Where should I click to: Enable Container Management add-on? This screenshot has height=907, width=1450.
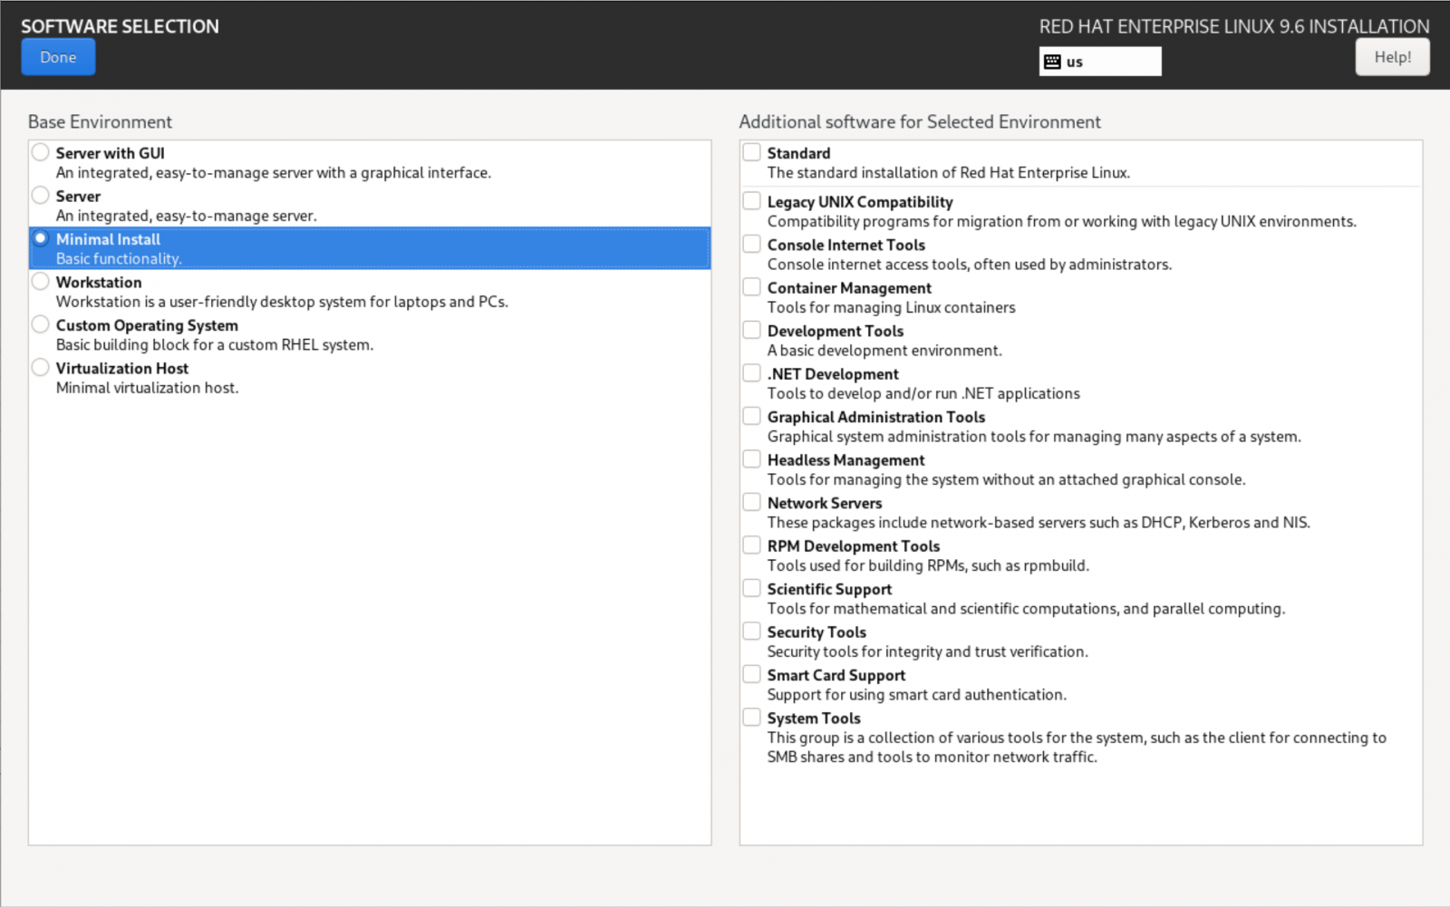[x=751, y=287]
